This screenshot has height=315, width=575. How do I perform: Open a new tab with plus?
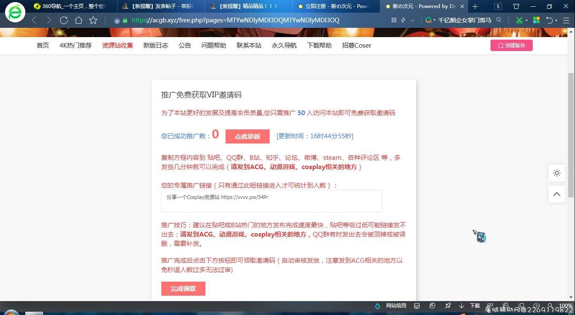pyautogui.click(x=475, y=6)
